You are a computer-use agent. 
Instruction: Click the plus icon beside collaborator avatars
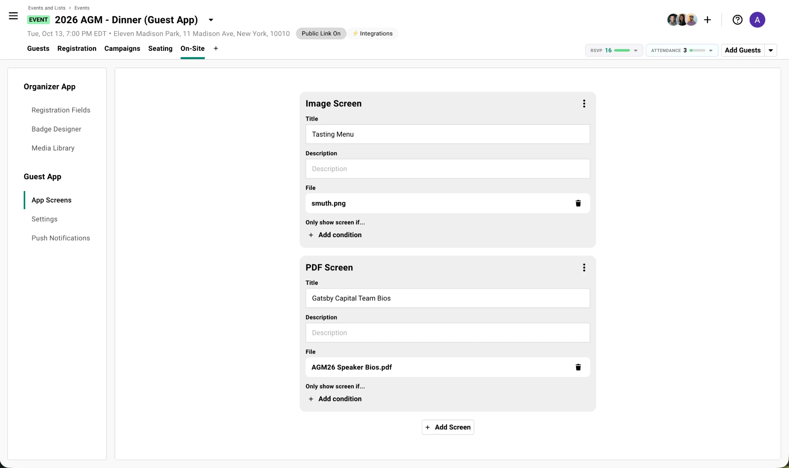click(707, 20)
